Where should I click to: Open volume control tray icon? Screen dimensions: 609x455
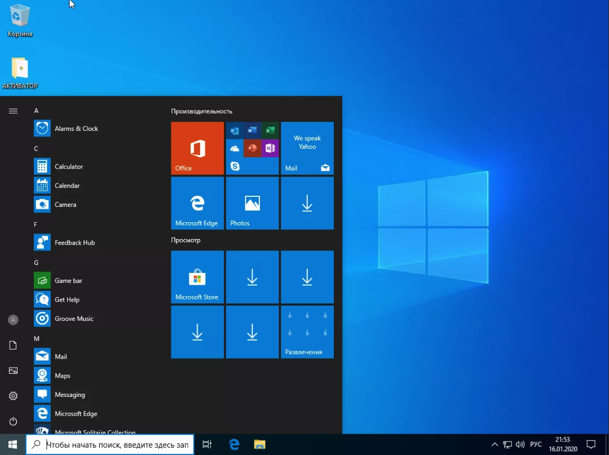(520, 444)
